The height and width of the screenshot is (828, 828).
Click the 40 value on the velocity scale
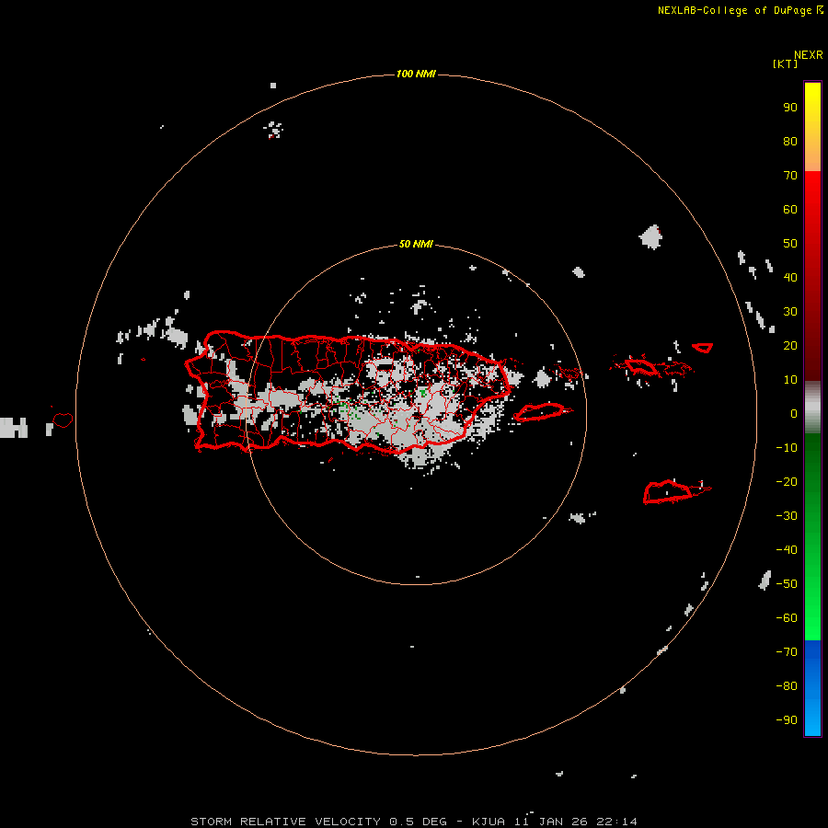point(790,277)
